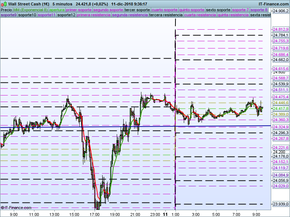Select the soporte 7 label
The width and height of the screenshot is (290, 217).
pos(240,10)
